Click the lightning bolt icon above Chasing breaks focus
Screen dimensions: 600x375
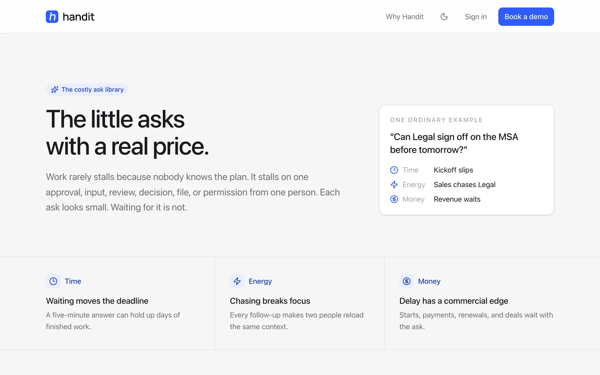237,281
